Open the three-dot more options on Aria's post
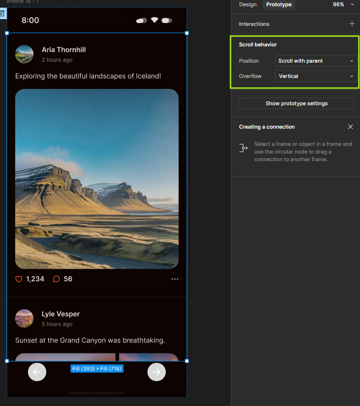 [x=175, y=279]
